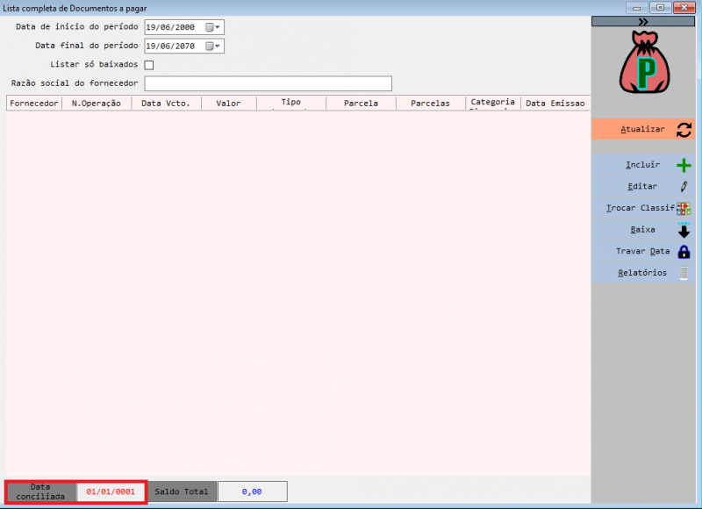702x509 pixels.
Task: Click the Saldo Total value field
Action: pyautogui.click(x=252, y=491)
